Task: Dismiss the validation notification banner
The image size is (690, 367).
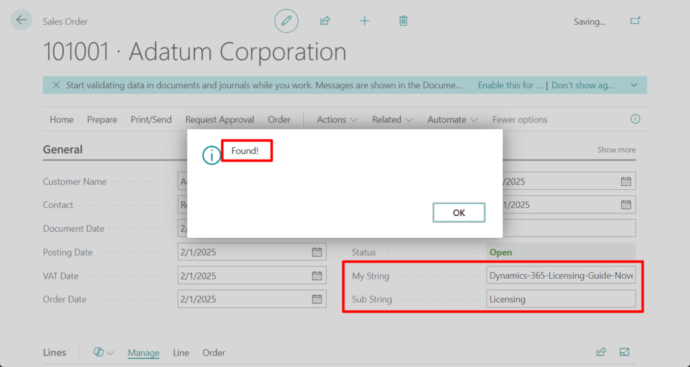Action: (54, 86)
